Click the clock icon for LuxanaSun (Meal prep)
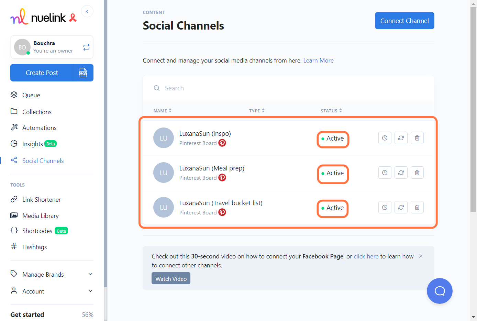This screenshot has height=321, width=477. point(385,173)
